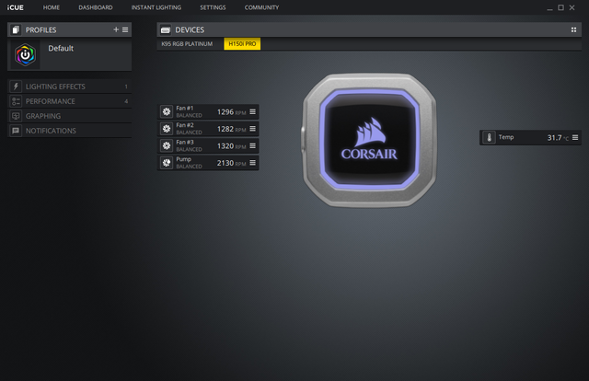The height and width of the screenshot is (381, 589).
Task: Select the H150i PRO device tab
Action: click(x=242, y=43)
